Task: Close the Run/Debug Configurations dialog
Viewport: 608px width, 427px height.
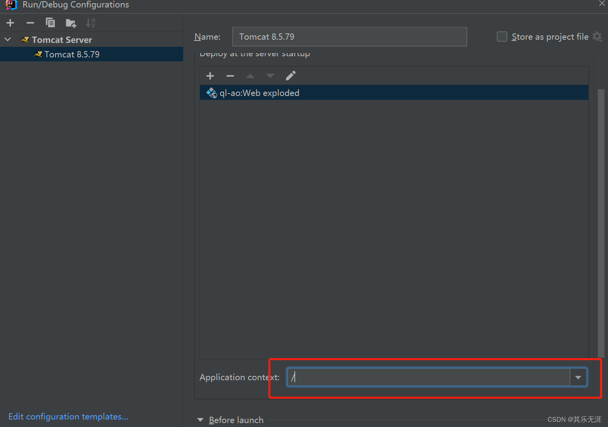Action: (x=602, y=4)
